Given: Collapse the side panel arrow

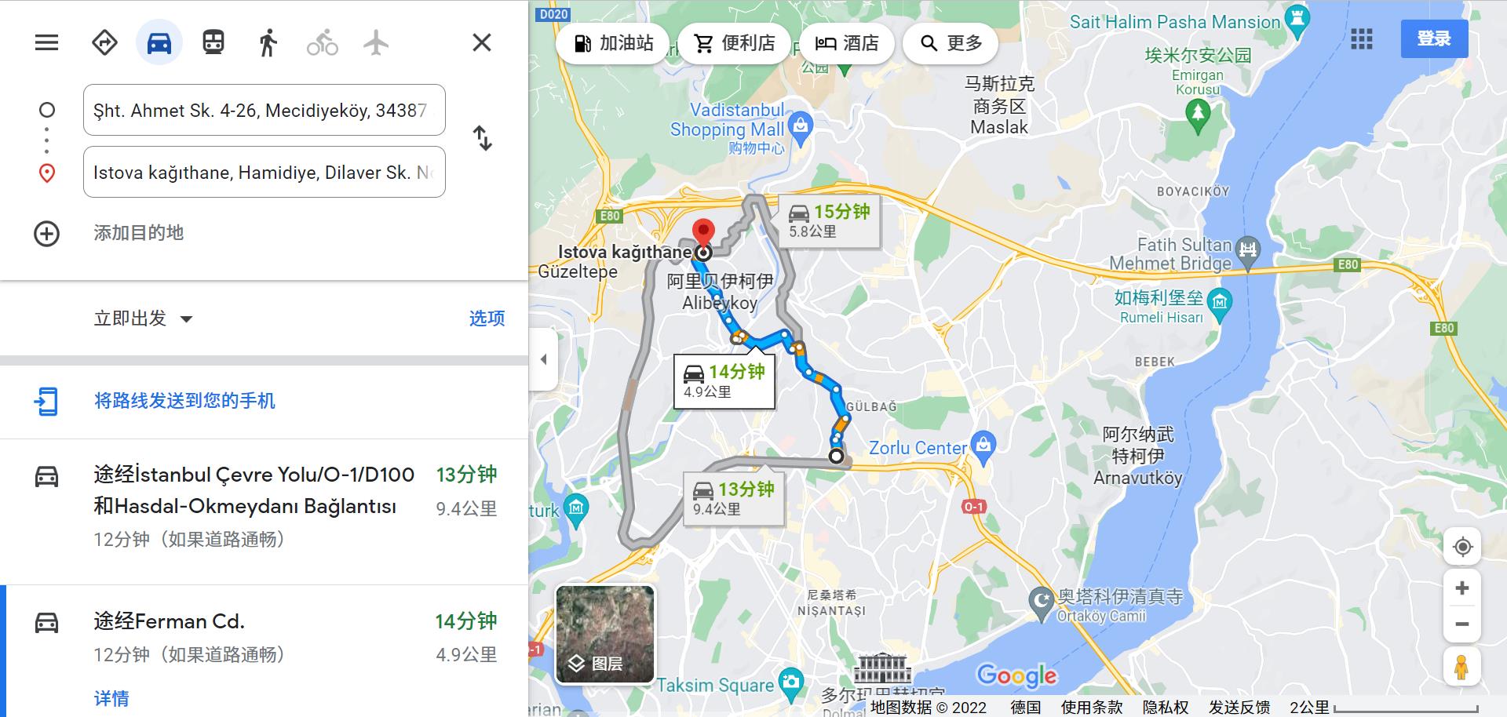Looking at the screenshot, I should 543,359.
